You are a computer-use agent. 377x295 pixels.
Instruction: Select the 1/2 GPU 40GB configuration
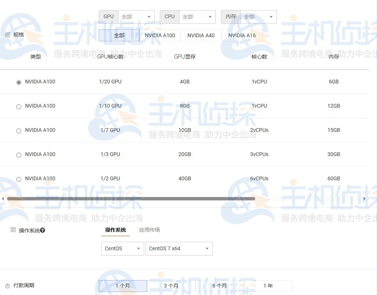(x=19, y=179)
